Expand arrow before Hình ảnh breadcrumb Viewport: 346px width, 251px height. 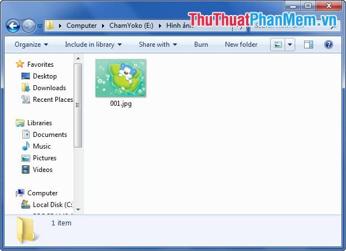[x=160, y=26]
